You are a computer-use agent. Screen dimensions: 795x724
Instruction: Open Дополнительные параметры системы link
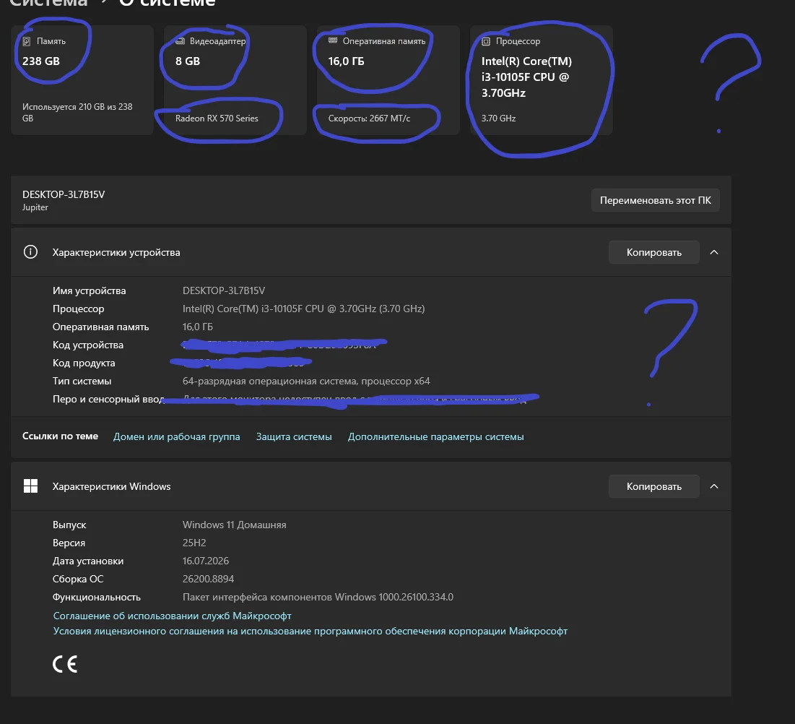click(x=435, y=436)
